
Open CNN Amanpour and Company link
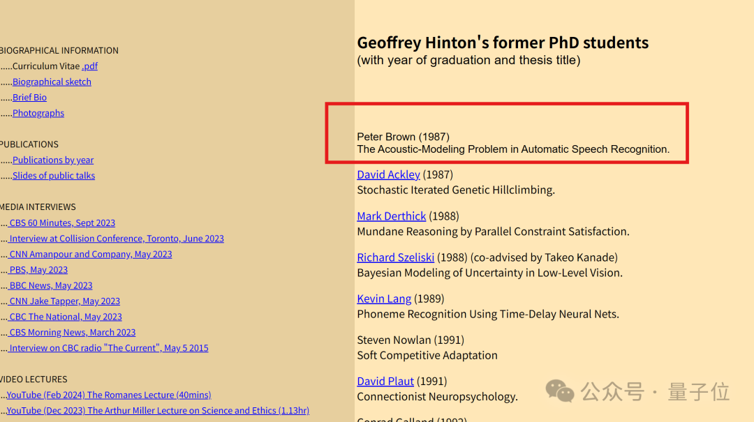click(91, 255)
